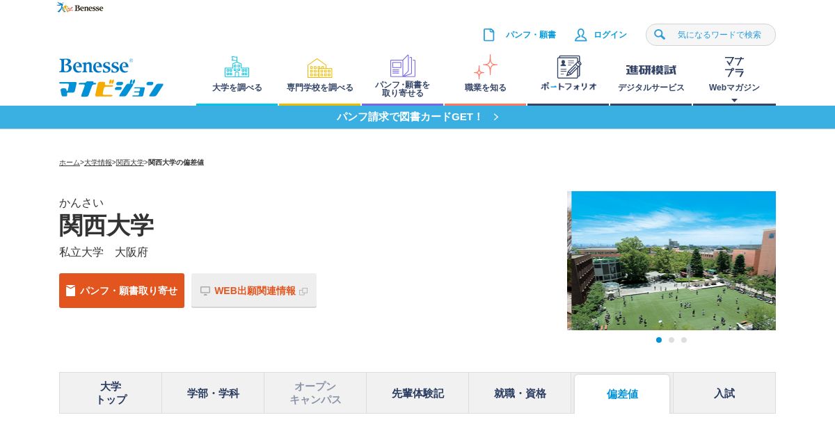Image resolution: width=835 pixels, height=438 pixels.
Task: Switch to the 先輩体験記 tab
Action: [417, 393]
